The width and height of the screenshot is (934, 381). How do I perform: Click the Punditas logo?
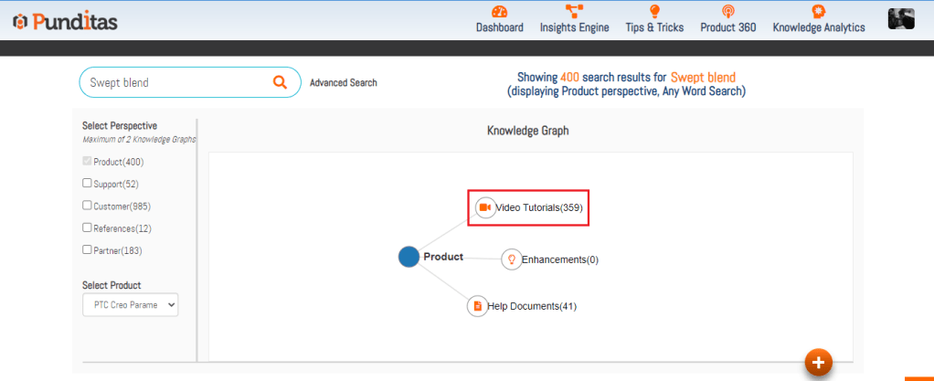(65, 21)
